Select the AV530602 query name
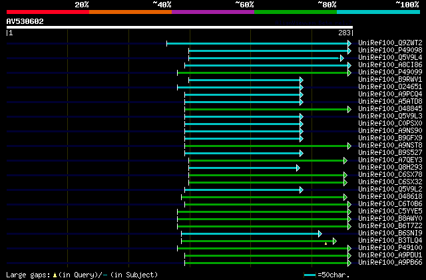426x280 pixels. (25, 21)
